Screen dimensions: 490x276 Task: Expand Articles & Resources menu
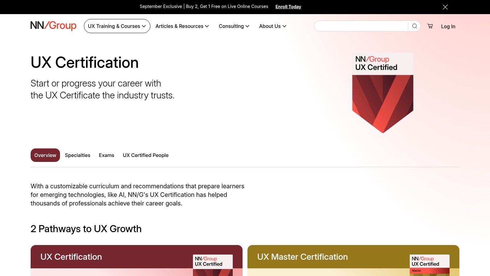pyautogui.click(x=182, y=26)
